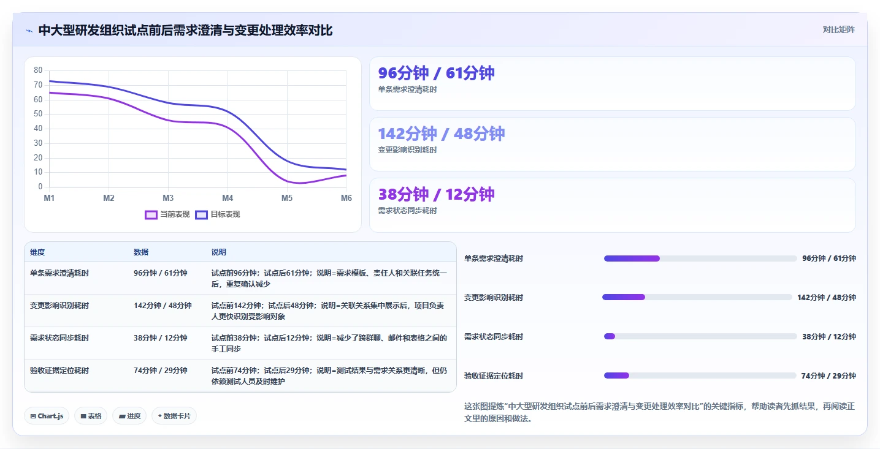Select the 38分钟 / 12分钟 data card value
880x449 pixels.
point(436,194)
